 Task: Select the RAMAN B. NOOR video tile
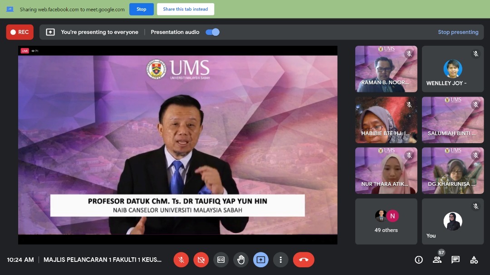pos(386,69)
